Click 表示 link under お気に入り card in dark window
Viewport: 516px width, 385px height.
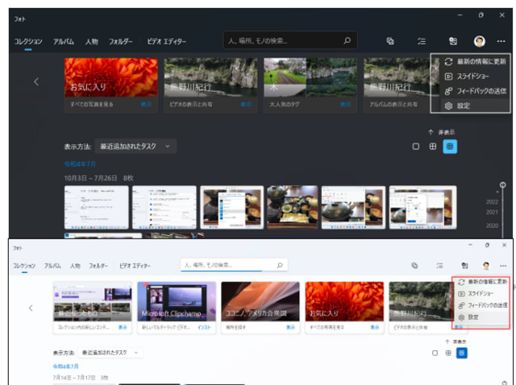click(146, 105)
